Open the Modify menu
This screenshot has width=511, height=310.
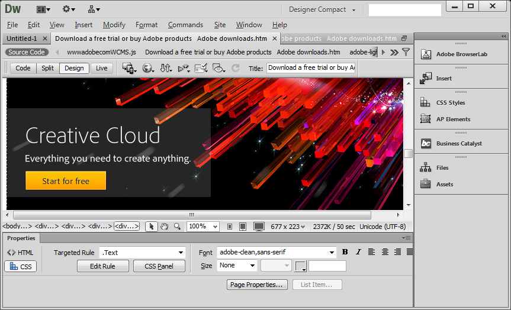(114, 25)
